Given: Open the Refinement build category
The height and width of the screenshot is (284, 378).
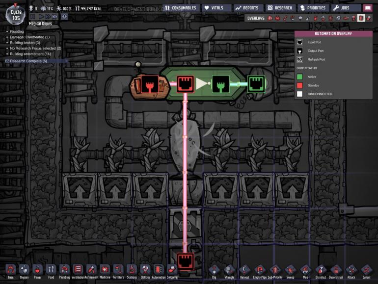Looking at the screenshot, I should pos(92,271).
